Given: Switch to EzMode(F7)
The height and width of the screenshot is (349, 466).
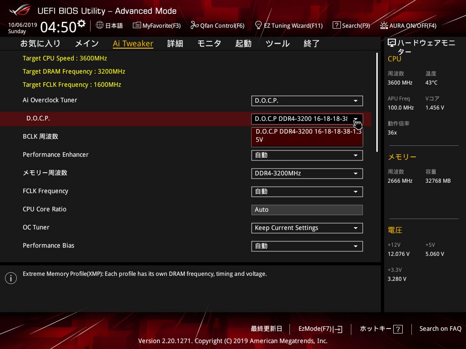Looking at the screenshot, I should 320,329.
